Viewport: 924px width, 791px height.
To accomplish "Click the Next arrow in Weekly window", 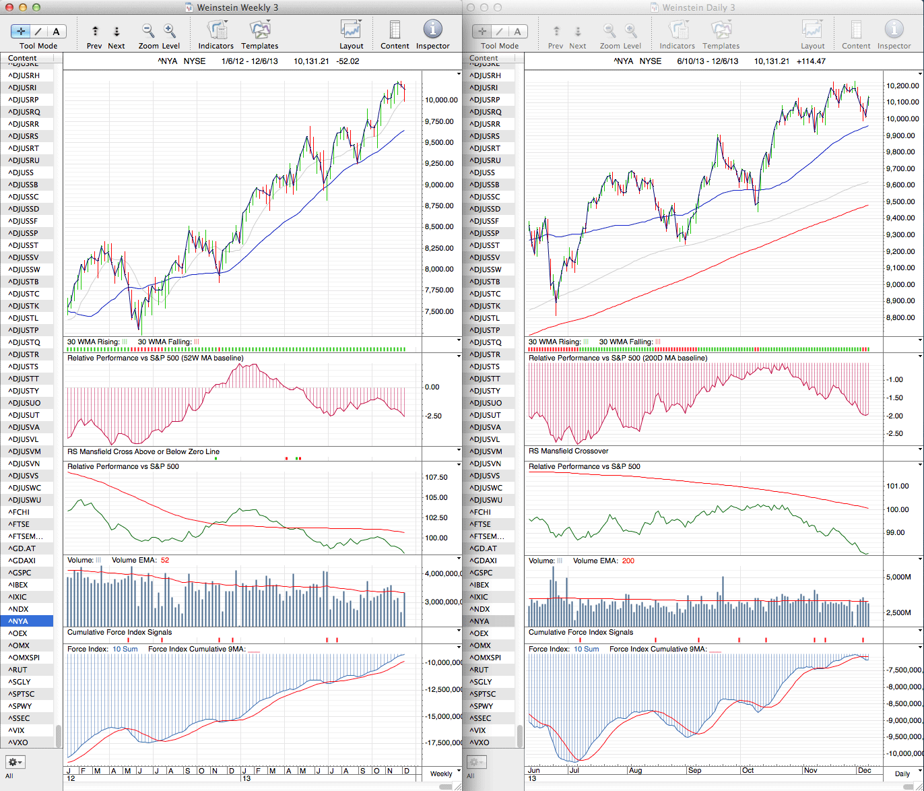I will [x=117, y=31].
